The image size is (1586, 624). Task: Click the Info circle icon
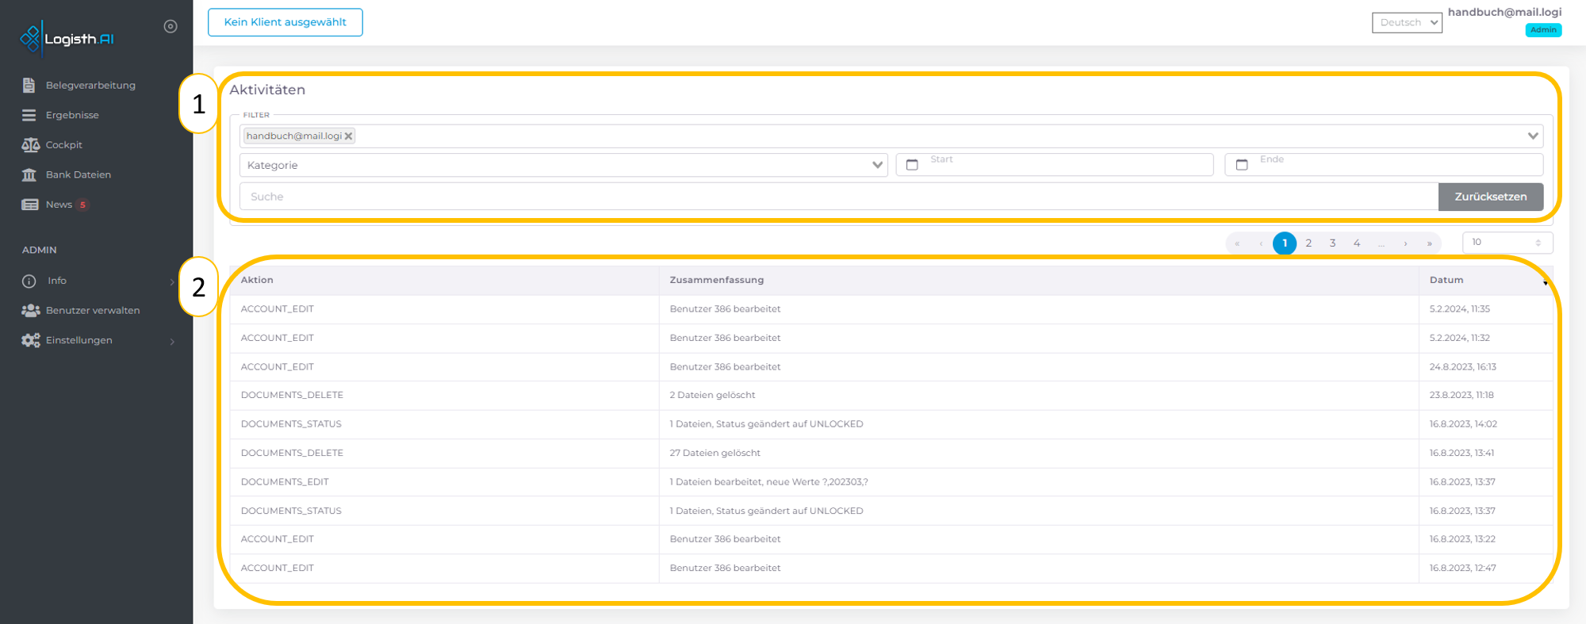point(29,281)
